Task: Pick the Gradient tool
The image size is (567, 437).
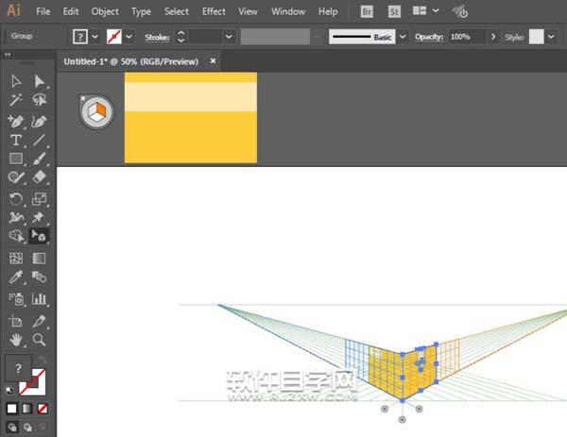Action: click(x=39, y=259)
